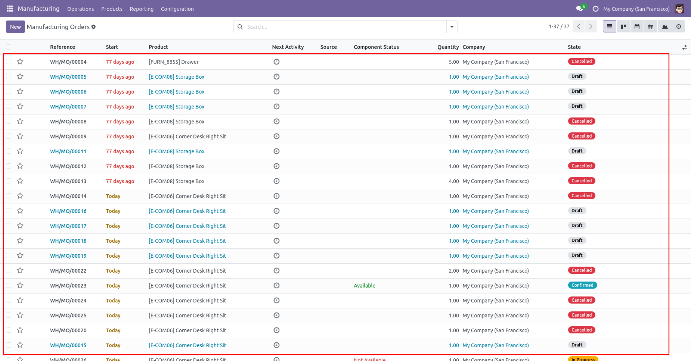Open the Operations menu
The height and width of the screenshot is (361, 691).
[80, 9]
